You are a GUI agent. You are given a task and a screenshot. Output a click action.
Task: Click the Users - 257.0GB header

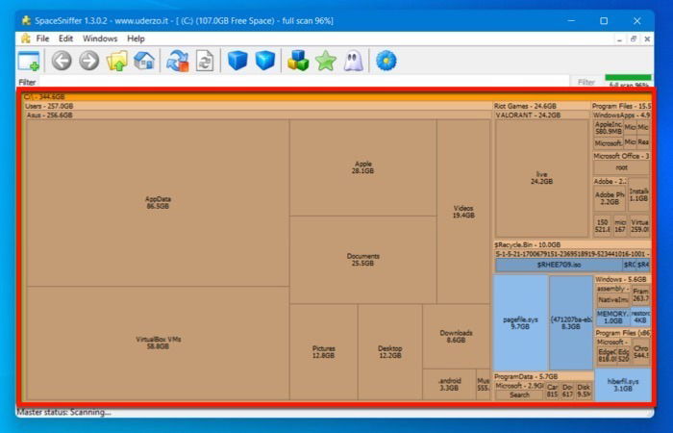coord(257,106)
